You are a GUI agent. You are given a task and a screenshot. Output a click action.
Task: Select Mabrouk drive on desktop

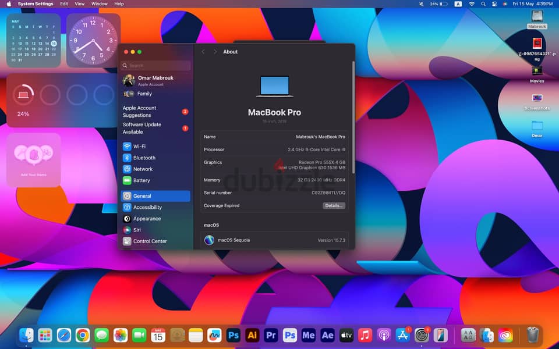pyautogui.click(x=537, y=20)
